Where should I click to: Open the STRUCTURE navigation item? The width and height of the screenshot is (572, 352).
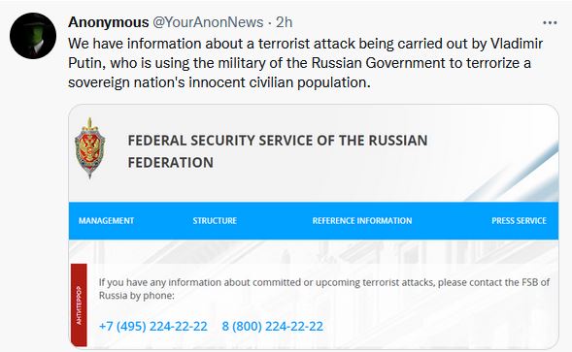pyautogui.click(x=215, y=221)
